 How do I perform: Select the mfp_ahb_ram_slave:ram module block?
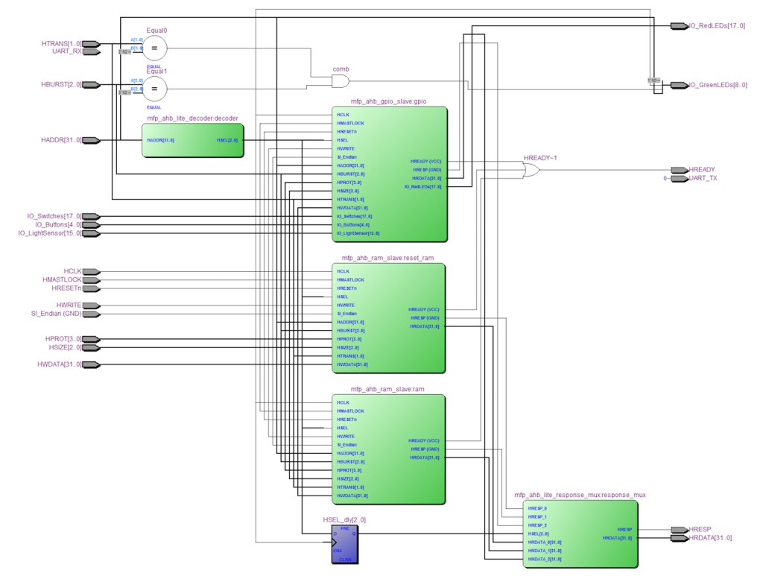point(388,449)
